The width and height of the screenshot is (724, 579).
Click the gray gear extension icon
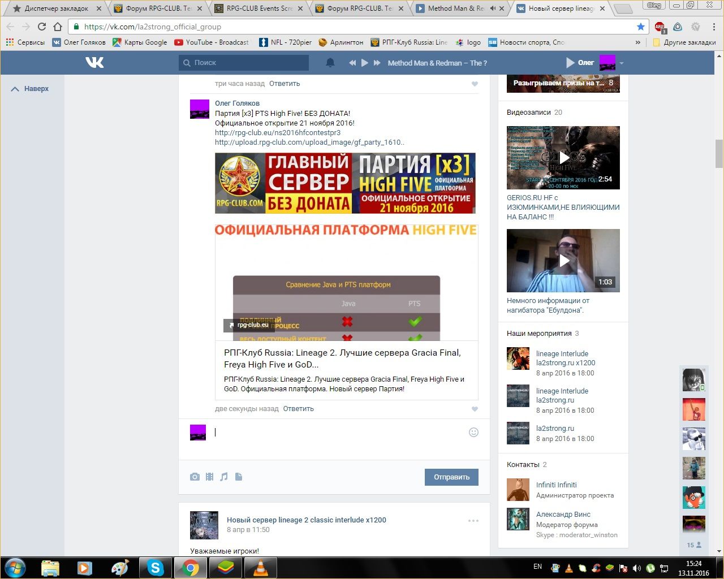(x=696, y=27)
